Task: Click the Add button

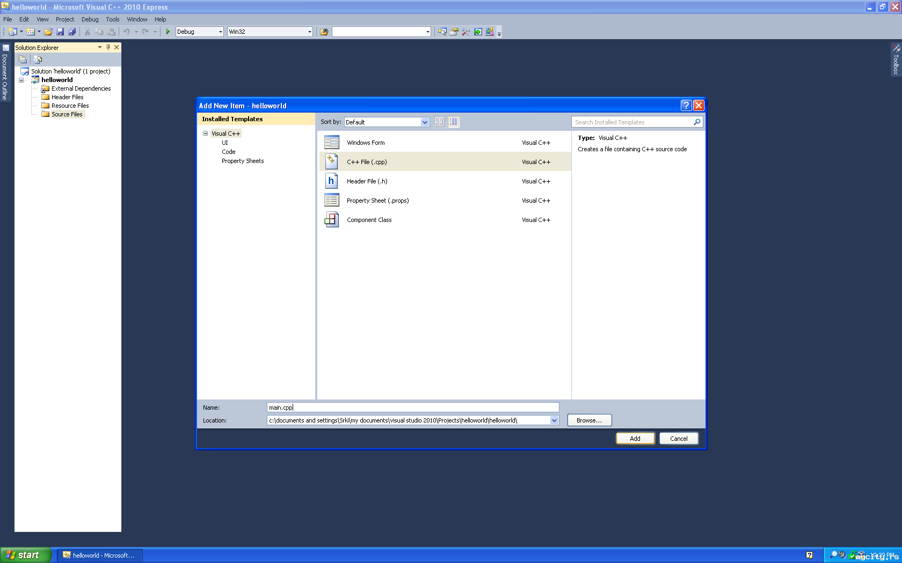Action: [x=635, y=439]
